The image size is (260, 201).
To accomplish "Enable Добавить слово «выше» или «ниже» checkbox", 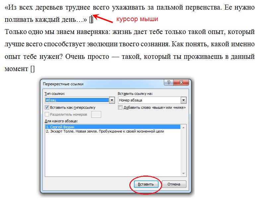I will [x=120, y=107].
